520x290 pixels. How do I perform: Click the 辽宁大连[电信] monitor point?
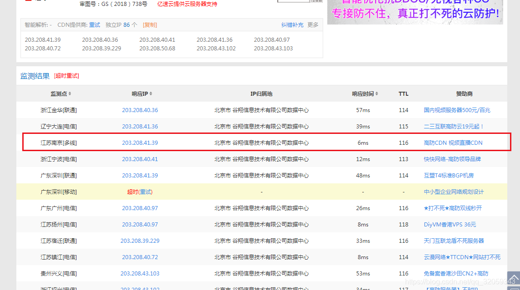click(x=59, y=127)
